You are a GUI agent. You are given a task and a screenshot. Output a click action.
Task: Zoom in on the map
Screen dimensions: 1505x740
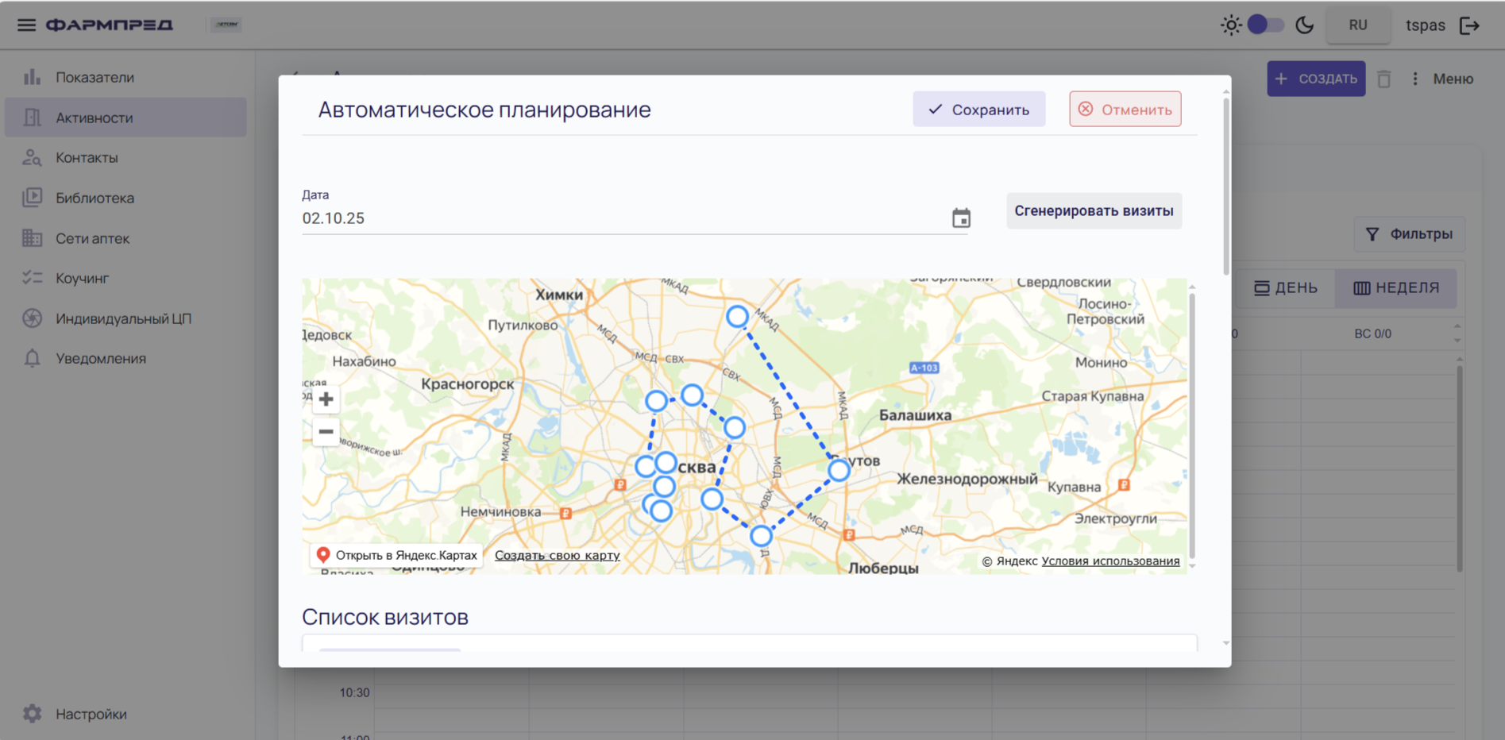(326, 399)
